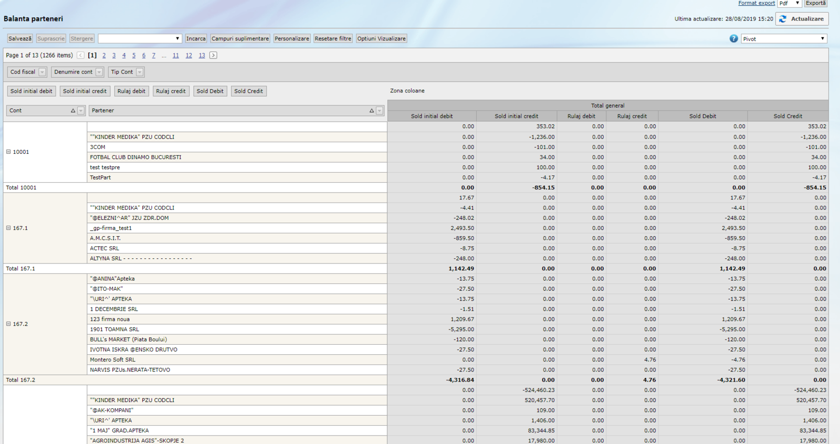Collapse the 10001 account group
The width and height of the screenshot is (840, 444).
(8, 152)
